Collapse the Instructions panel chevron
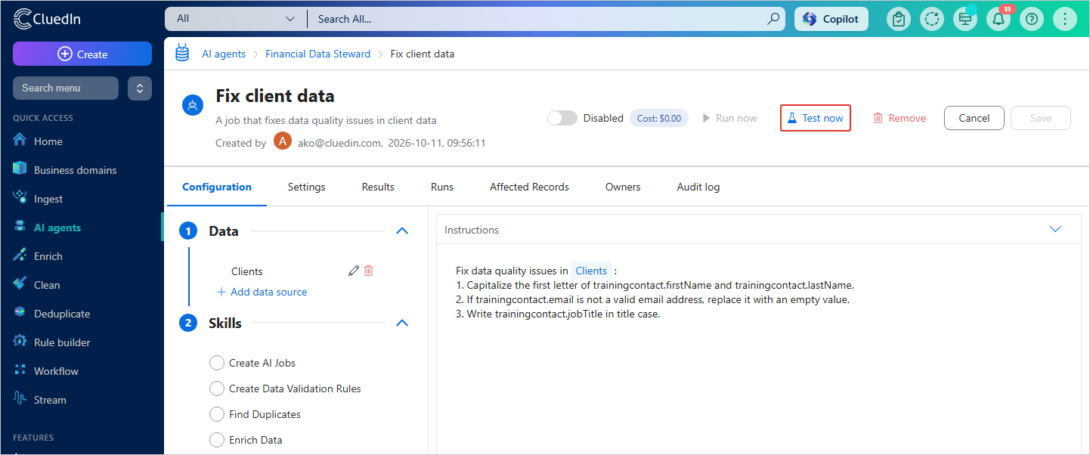This screenshot has height=455, width=1090. click(x=1055, y=229)
